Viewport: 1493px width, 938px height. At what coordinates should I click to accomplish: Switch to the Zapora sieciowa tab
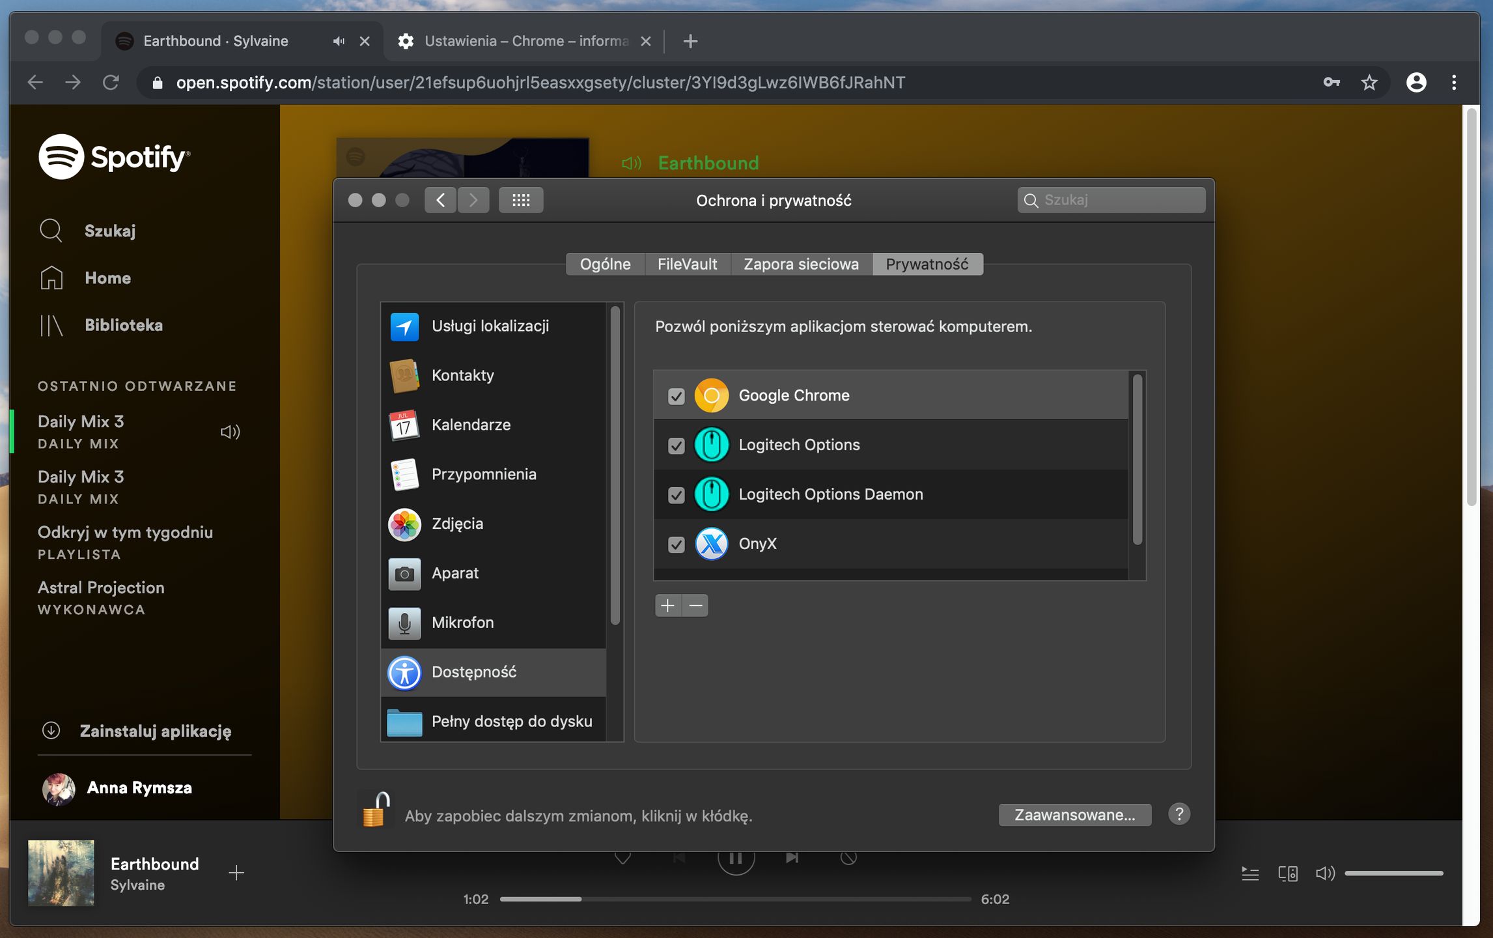click(801, 264)
